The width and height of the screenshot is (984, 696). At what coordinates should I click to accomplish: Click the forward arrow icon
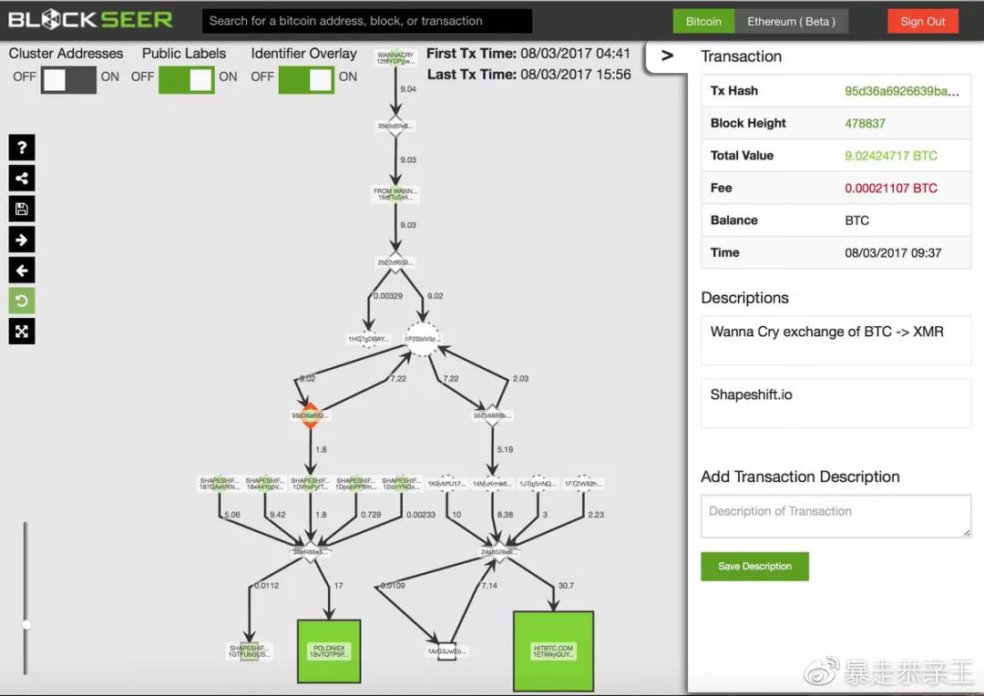click(22, 240)
